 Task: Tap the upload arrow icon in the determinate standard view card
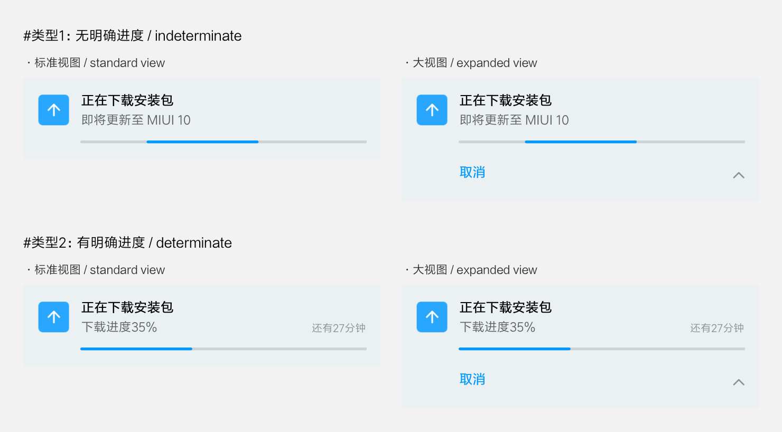click(54, 317)
